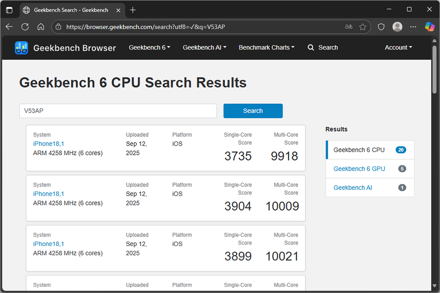Open settings and more ellipsis menu
This screenshot has width=440, height=293.
413,27
